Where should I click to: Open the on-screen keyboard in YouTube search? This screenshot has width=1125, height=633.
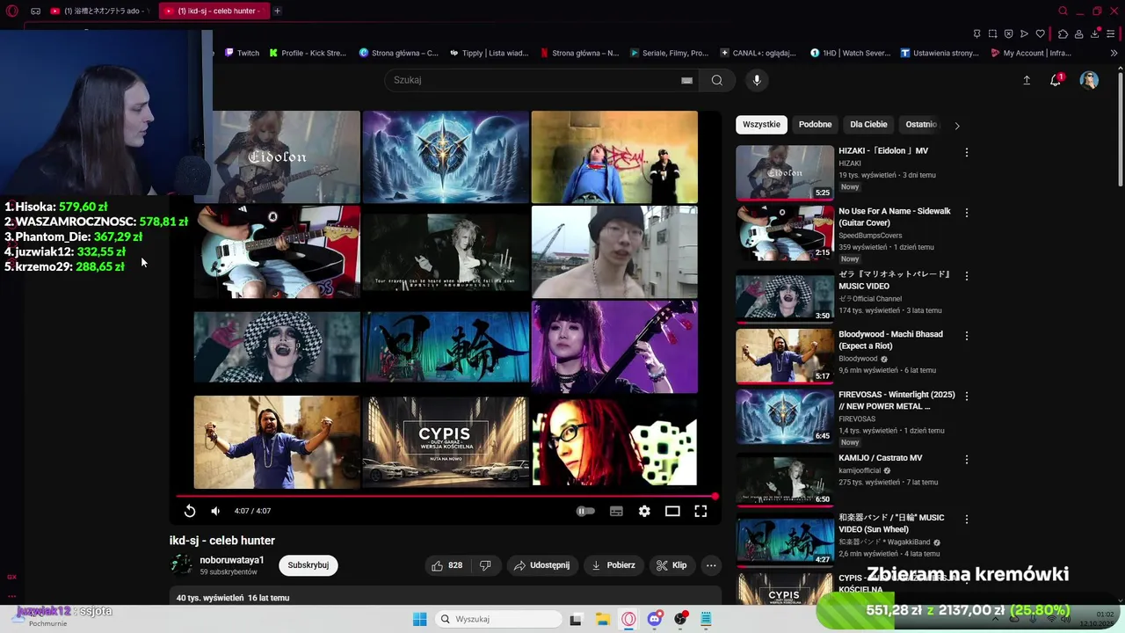(x=686, y=80)
